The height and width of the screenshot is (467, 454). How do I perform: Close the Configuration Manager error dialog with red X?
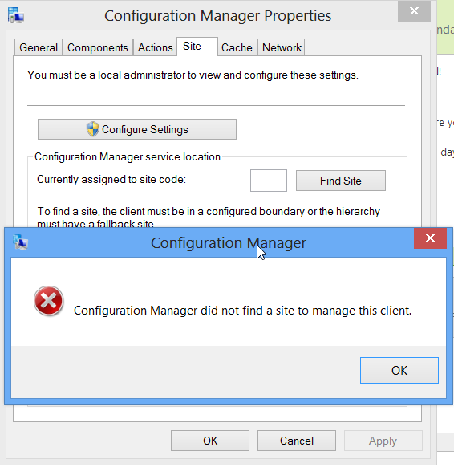click(x=430, y=238)
